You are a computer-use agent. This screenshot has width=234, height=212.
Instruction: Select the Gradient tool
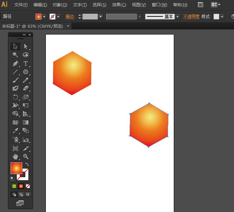click(26, 122)
